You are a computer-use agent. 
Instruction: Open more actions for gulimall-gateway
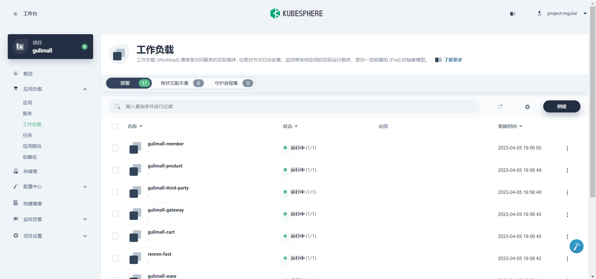point(567,215)
